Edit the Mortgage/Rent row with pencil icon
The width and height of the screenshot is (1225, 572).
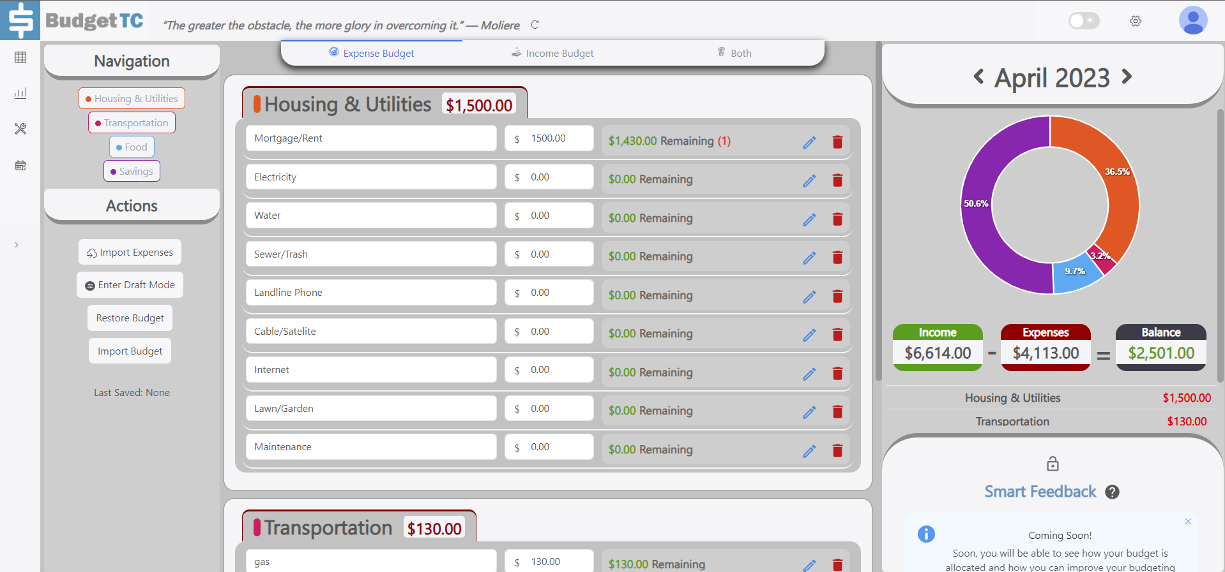pos(809,142)
